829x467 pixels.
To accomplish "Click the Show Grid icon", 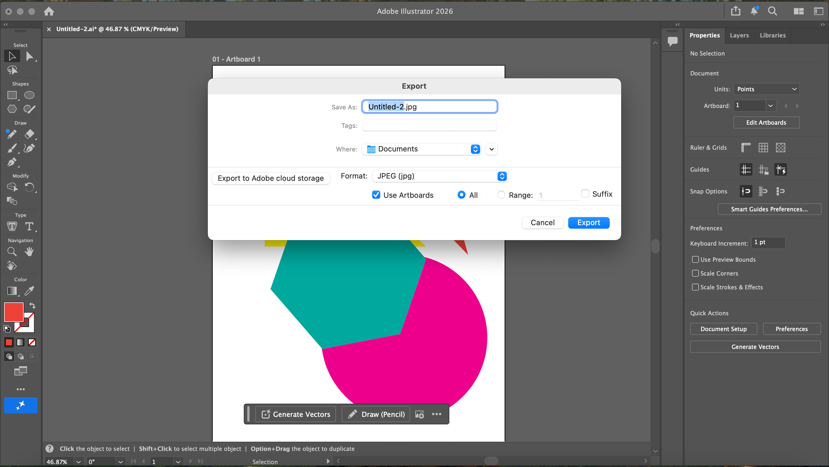I will [763, 147].
